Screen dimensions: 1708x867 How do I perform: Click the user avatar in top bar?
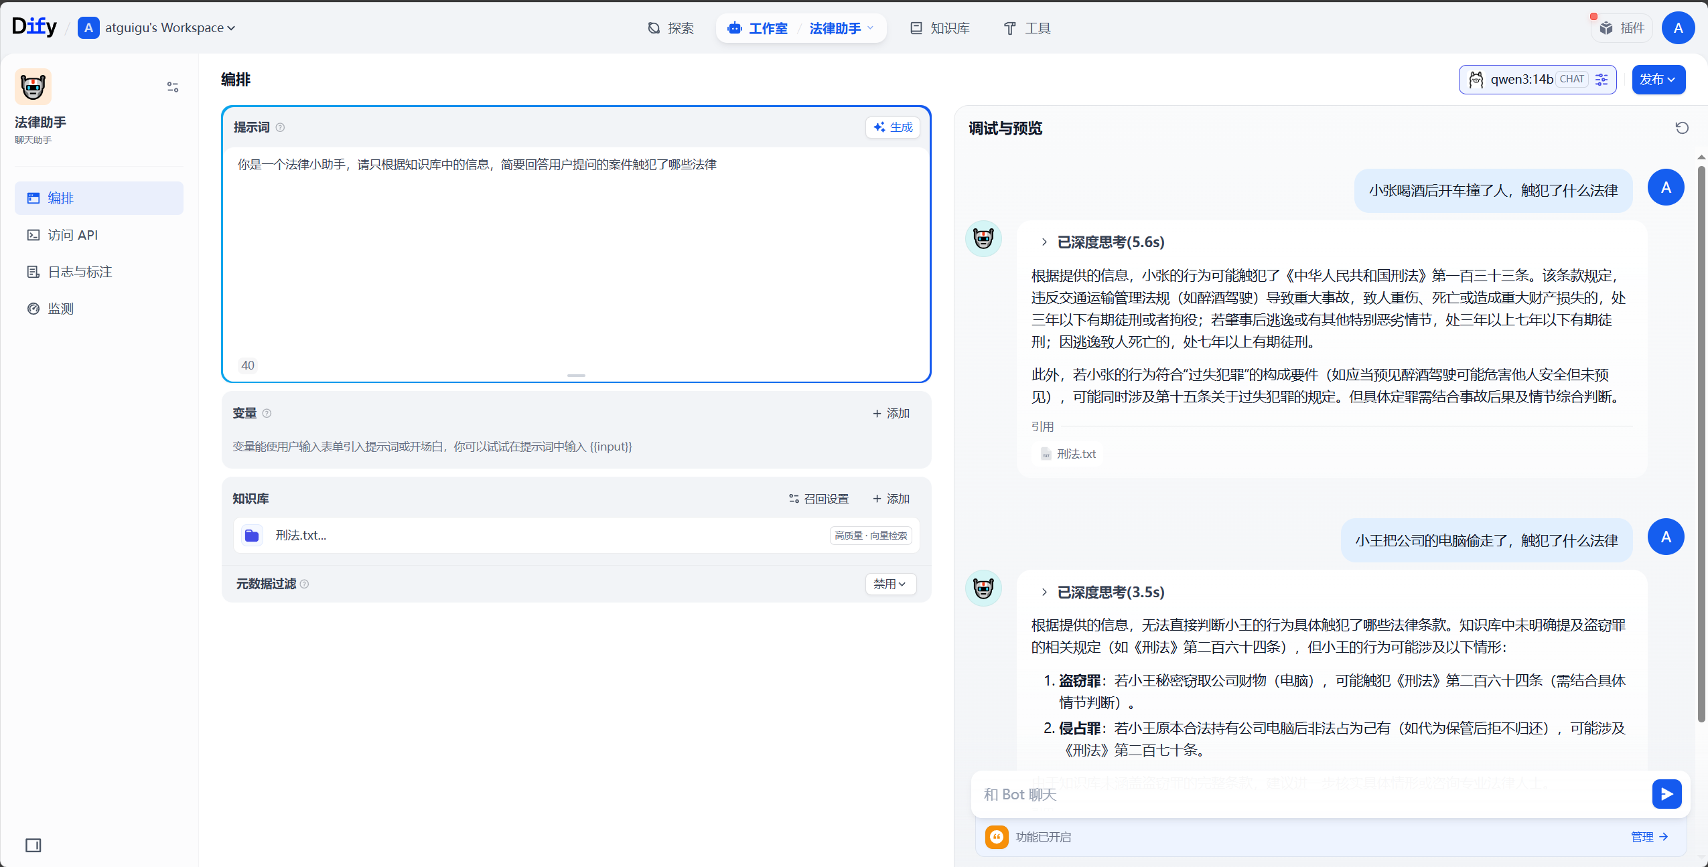(1678, 28)
